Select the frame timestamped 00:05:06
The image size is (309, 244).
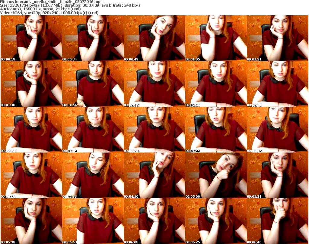pos(216,175)
